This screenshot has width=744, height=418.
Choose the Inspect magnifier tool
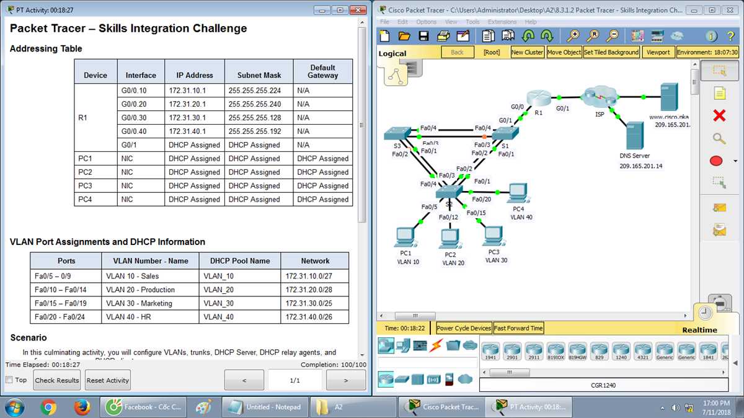tap(719, 138)
